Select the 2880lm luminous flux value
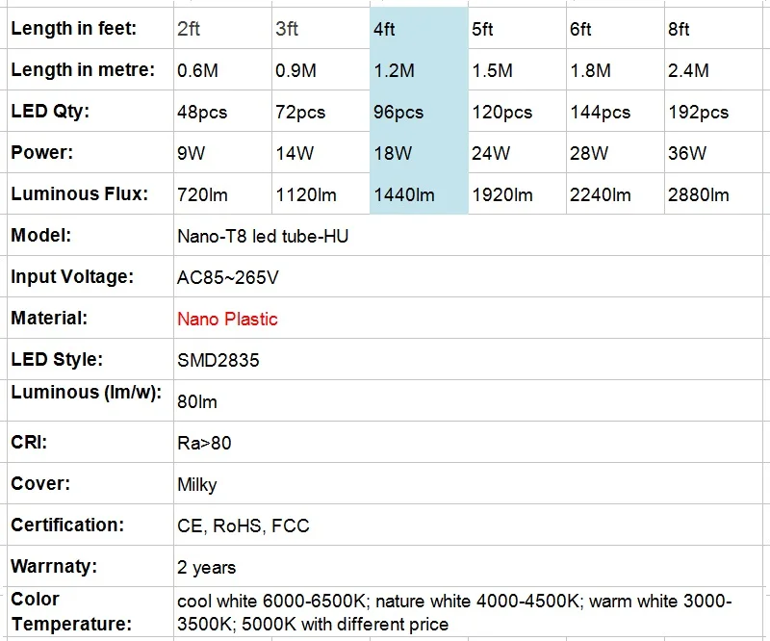The width and height of the screenshot is (770, 641). pos(698,193)
